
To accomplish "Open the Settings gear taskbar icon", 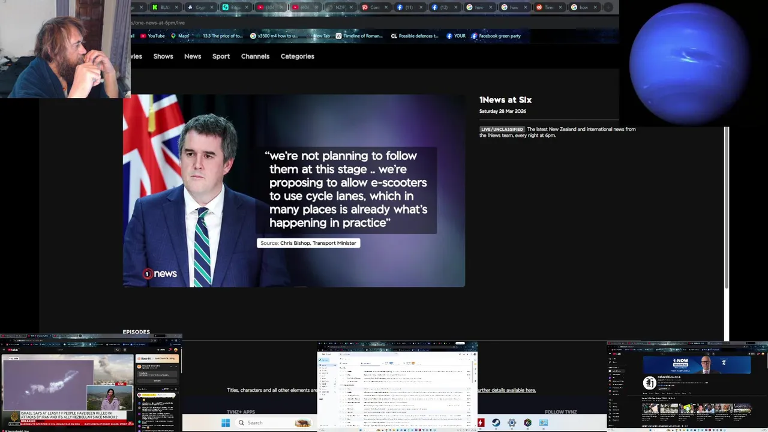I will (x=512, y=422).
